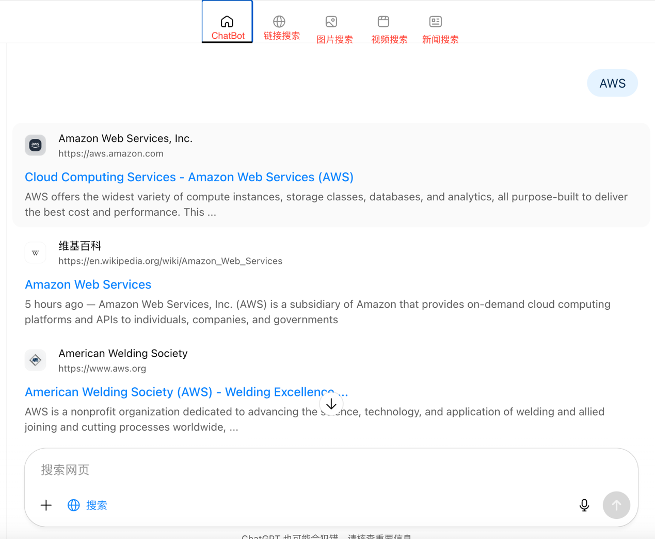Open the ChatBot tab

(x=227, y=22)
